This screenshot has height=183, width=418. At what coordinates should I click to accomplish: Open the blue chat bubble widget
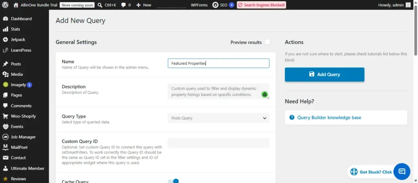coord(402,172)
